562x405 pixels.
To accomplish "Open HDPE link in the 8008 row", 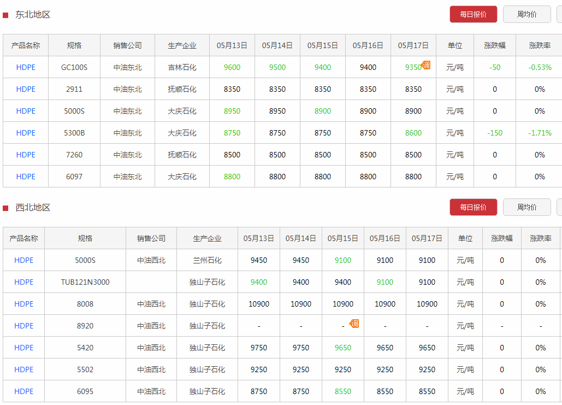I will (x=23, y=304).
